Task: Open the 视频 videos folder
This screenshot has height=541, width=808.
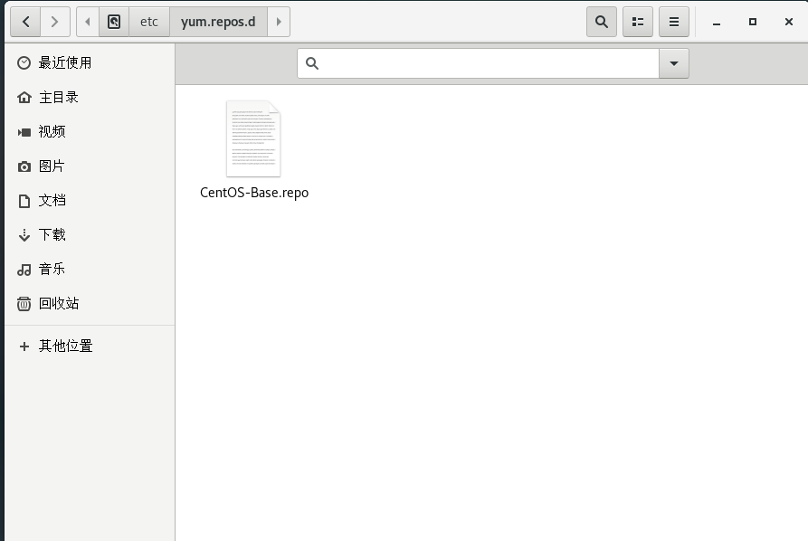Action: (x=90, y=132)
